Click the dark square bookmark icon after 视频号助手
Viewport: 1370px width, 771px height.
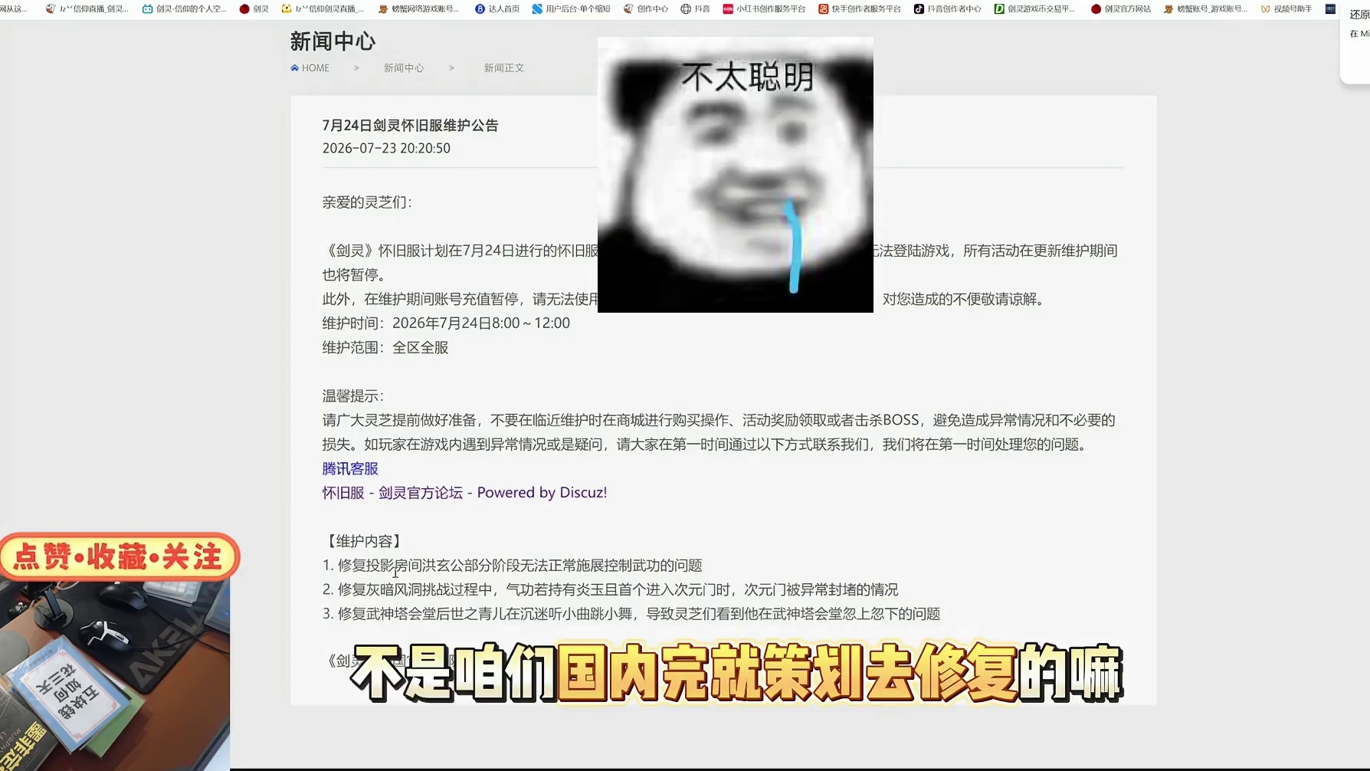pos(1330,9)
